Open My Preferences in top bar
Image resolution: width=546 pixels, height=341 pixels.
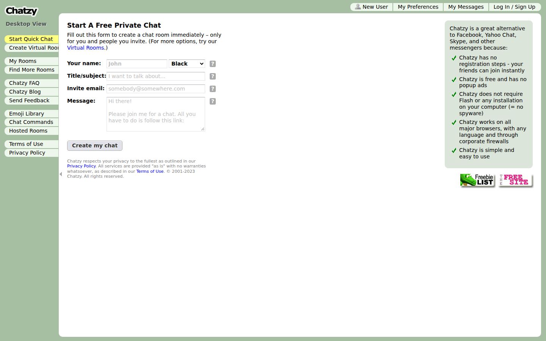tap(418, 7)
